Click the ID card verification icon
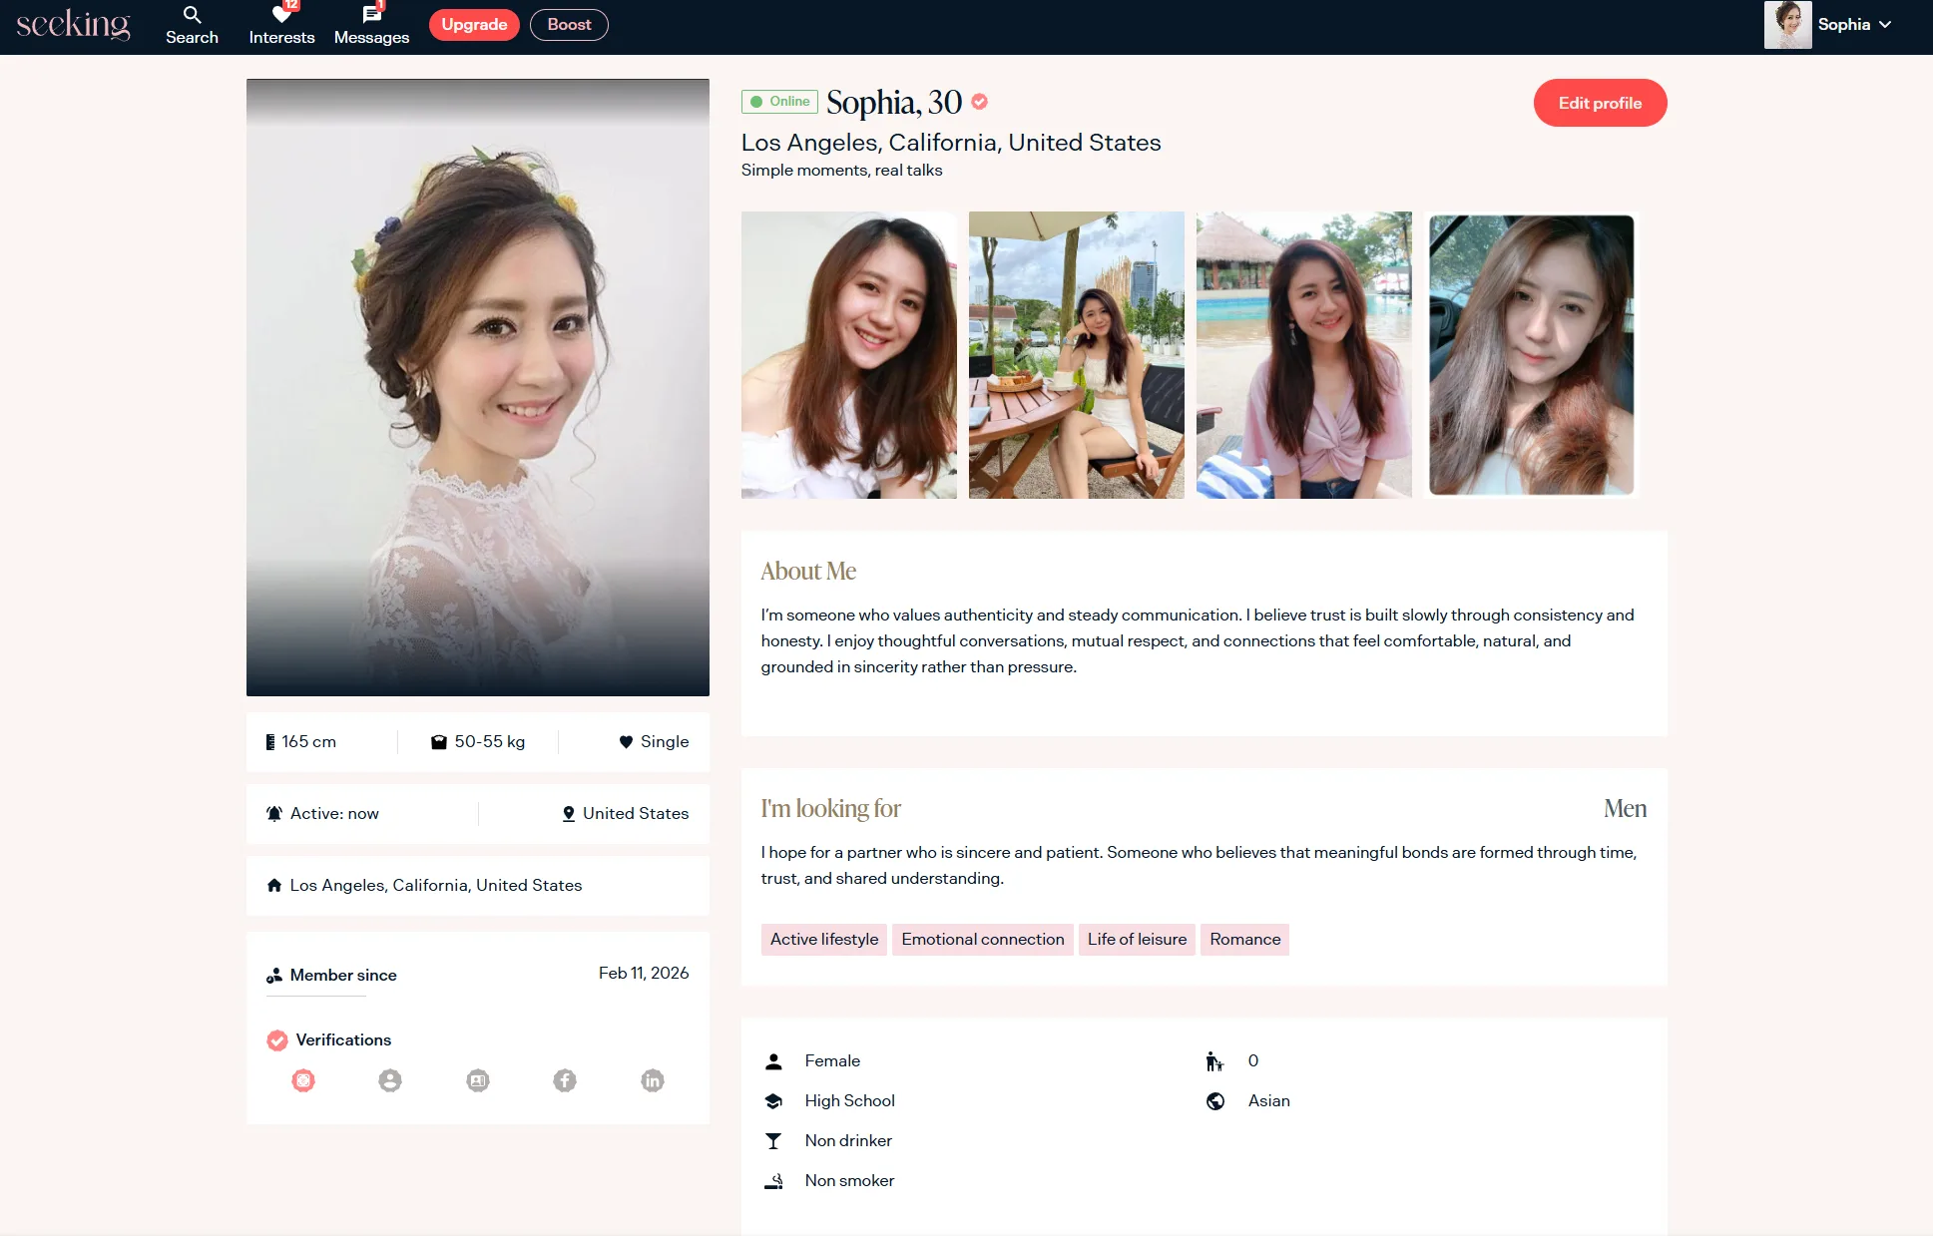Image resolution: width=1933 pixels, height=1236 pixels. coord(478,1080)
